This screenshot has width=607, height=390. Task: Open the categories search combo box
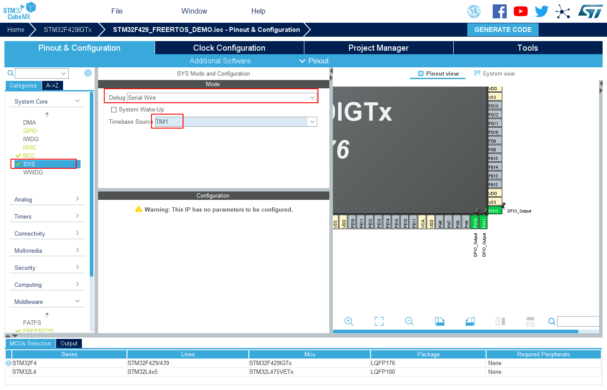[x=42, y=73]
